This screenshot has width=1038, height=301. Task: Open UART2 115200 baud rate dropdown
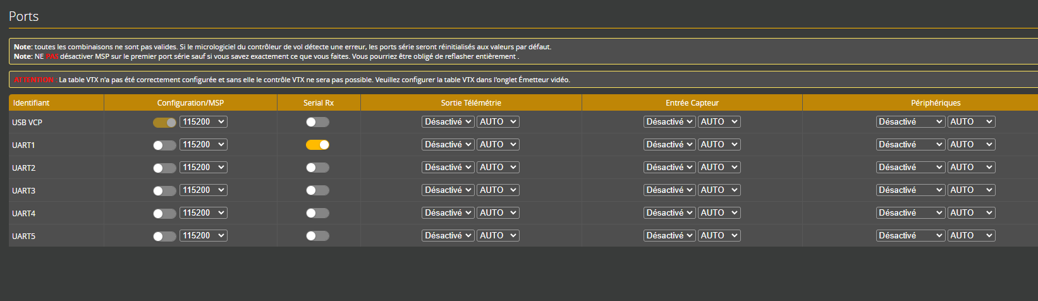pyautogui.click(x=203, y=168)
